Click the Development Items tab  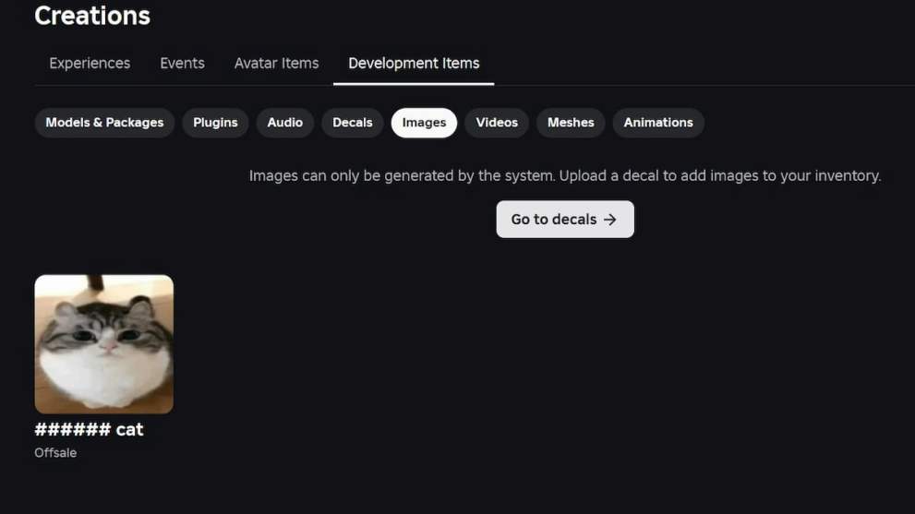click(x=414, y=64)
